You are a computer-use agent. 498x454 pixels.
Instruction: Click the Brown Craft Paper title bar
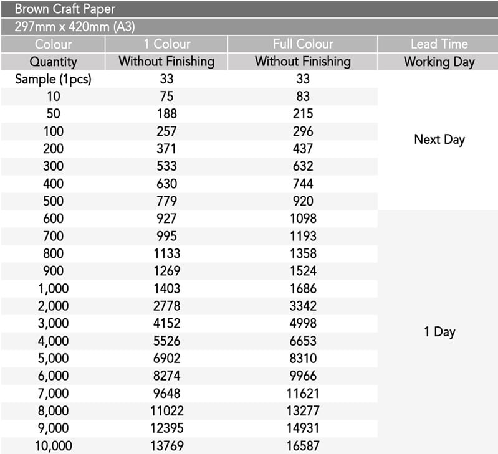65,9
